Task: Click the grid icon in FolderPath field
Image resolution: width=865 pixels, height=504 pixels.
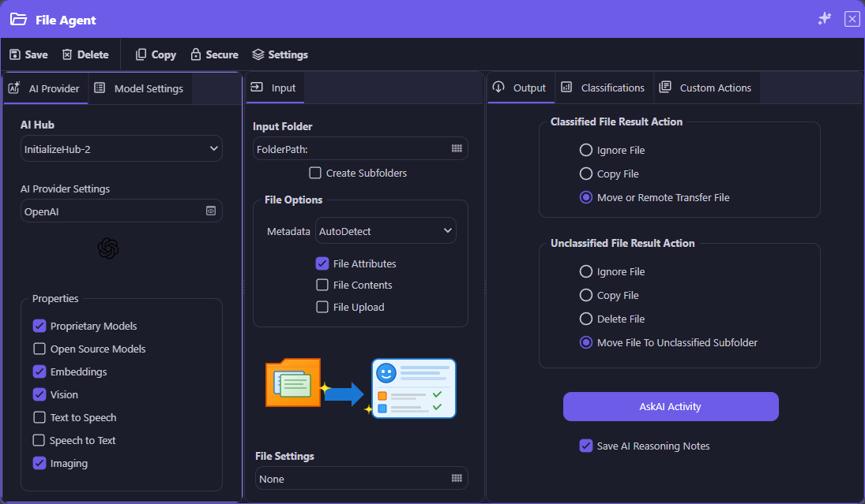Action: point(457,149)
